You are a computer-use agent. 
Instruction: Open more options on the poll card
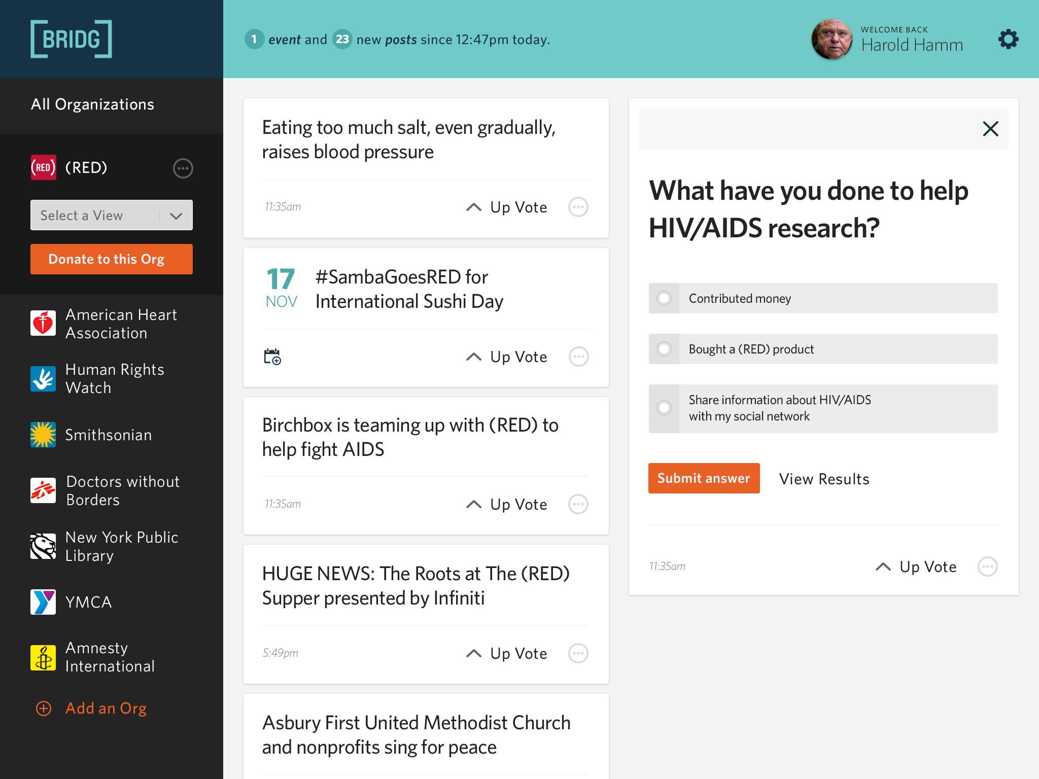987,566
